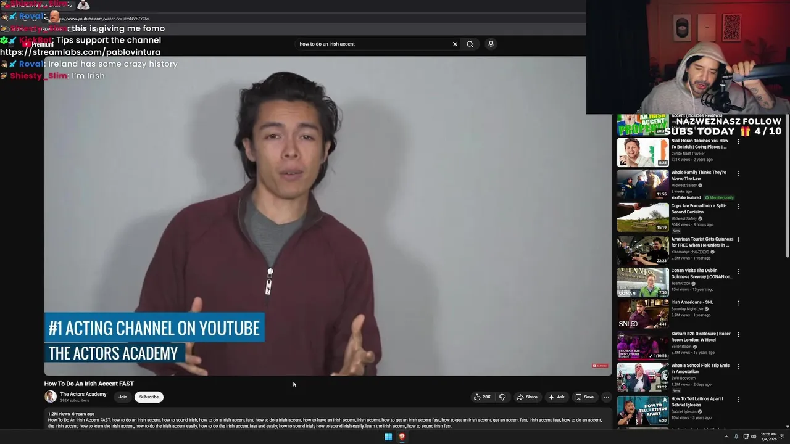Join The Actors Academy channel membership
The image size is (790, 444).
tap(123, 397)
